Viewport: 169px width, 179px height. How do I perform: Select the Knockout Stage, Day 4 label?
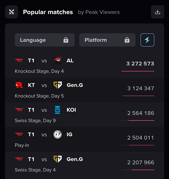tap(39, 71)
